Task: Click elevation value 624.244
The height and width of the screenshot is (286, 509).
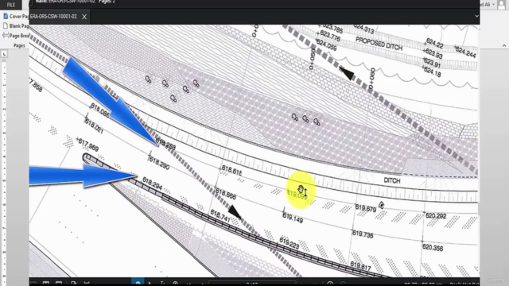Action: coord(465,52)
